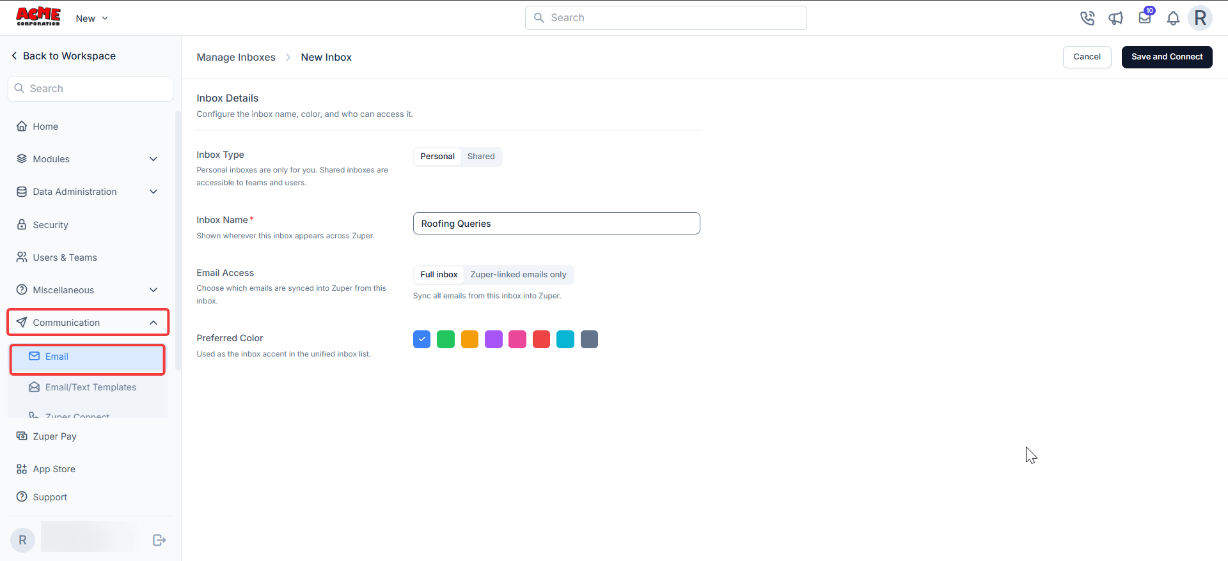The height and width of the screenshot is (561, 1228).
Task: Click the sidebar Search field
Action: 90,88
